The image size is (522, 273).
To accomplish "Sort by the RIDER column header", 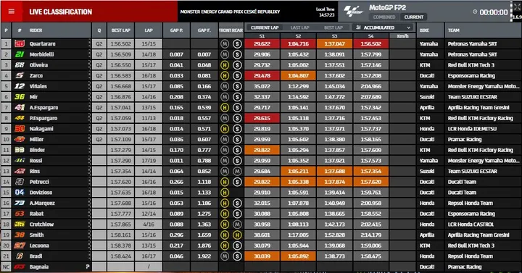I will point(36,30).
